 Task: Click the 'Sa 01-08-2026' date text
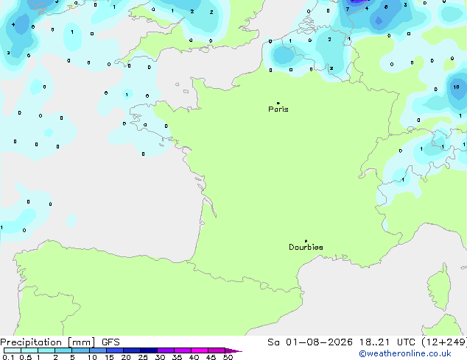[x=310, y=342]
